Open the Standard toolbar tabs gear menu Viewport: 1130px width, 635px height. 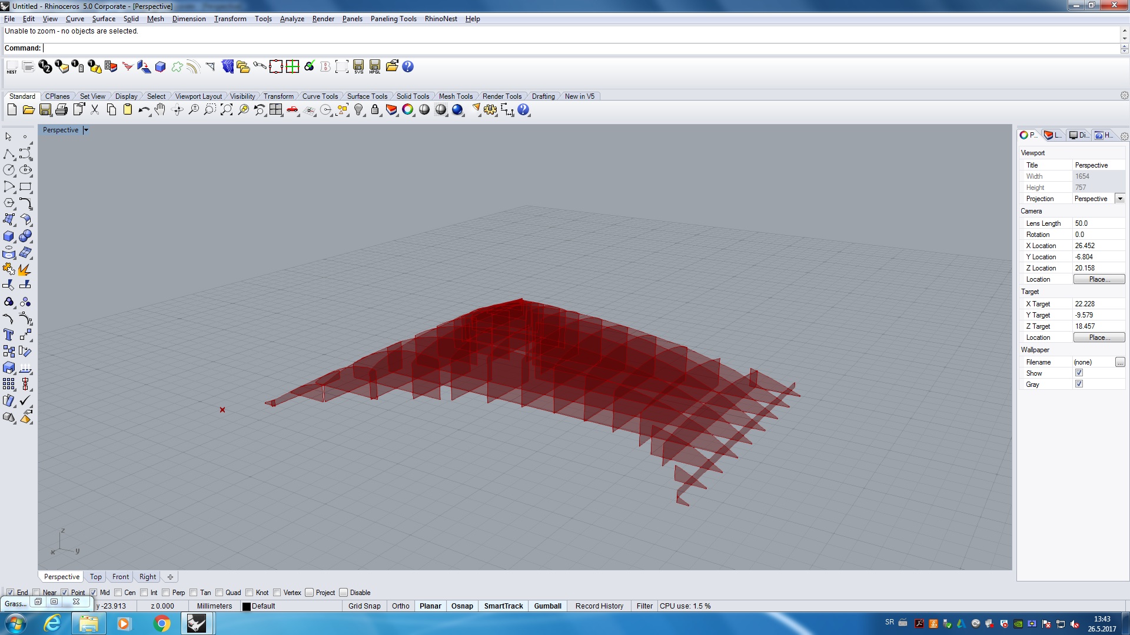coord(1124,96)
